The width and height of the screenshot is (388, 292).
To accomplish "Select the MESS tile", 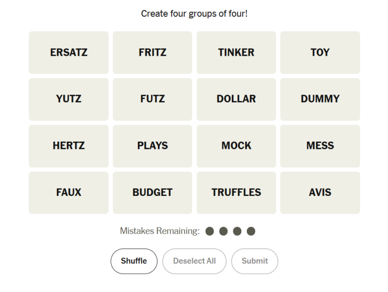I will 320,146.
